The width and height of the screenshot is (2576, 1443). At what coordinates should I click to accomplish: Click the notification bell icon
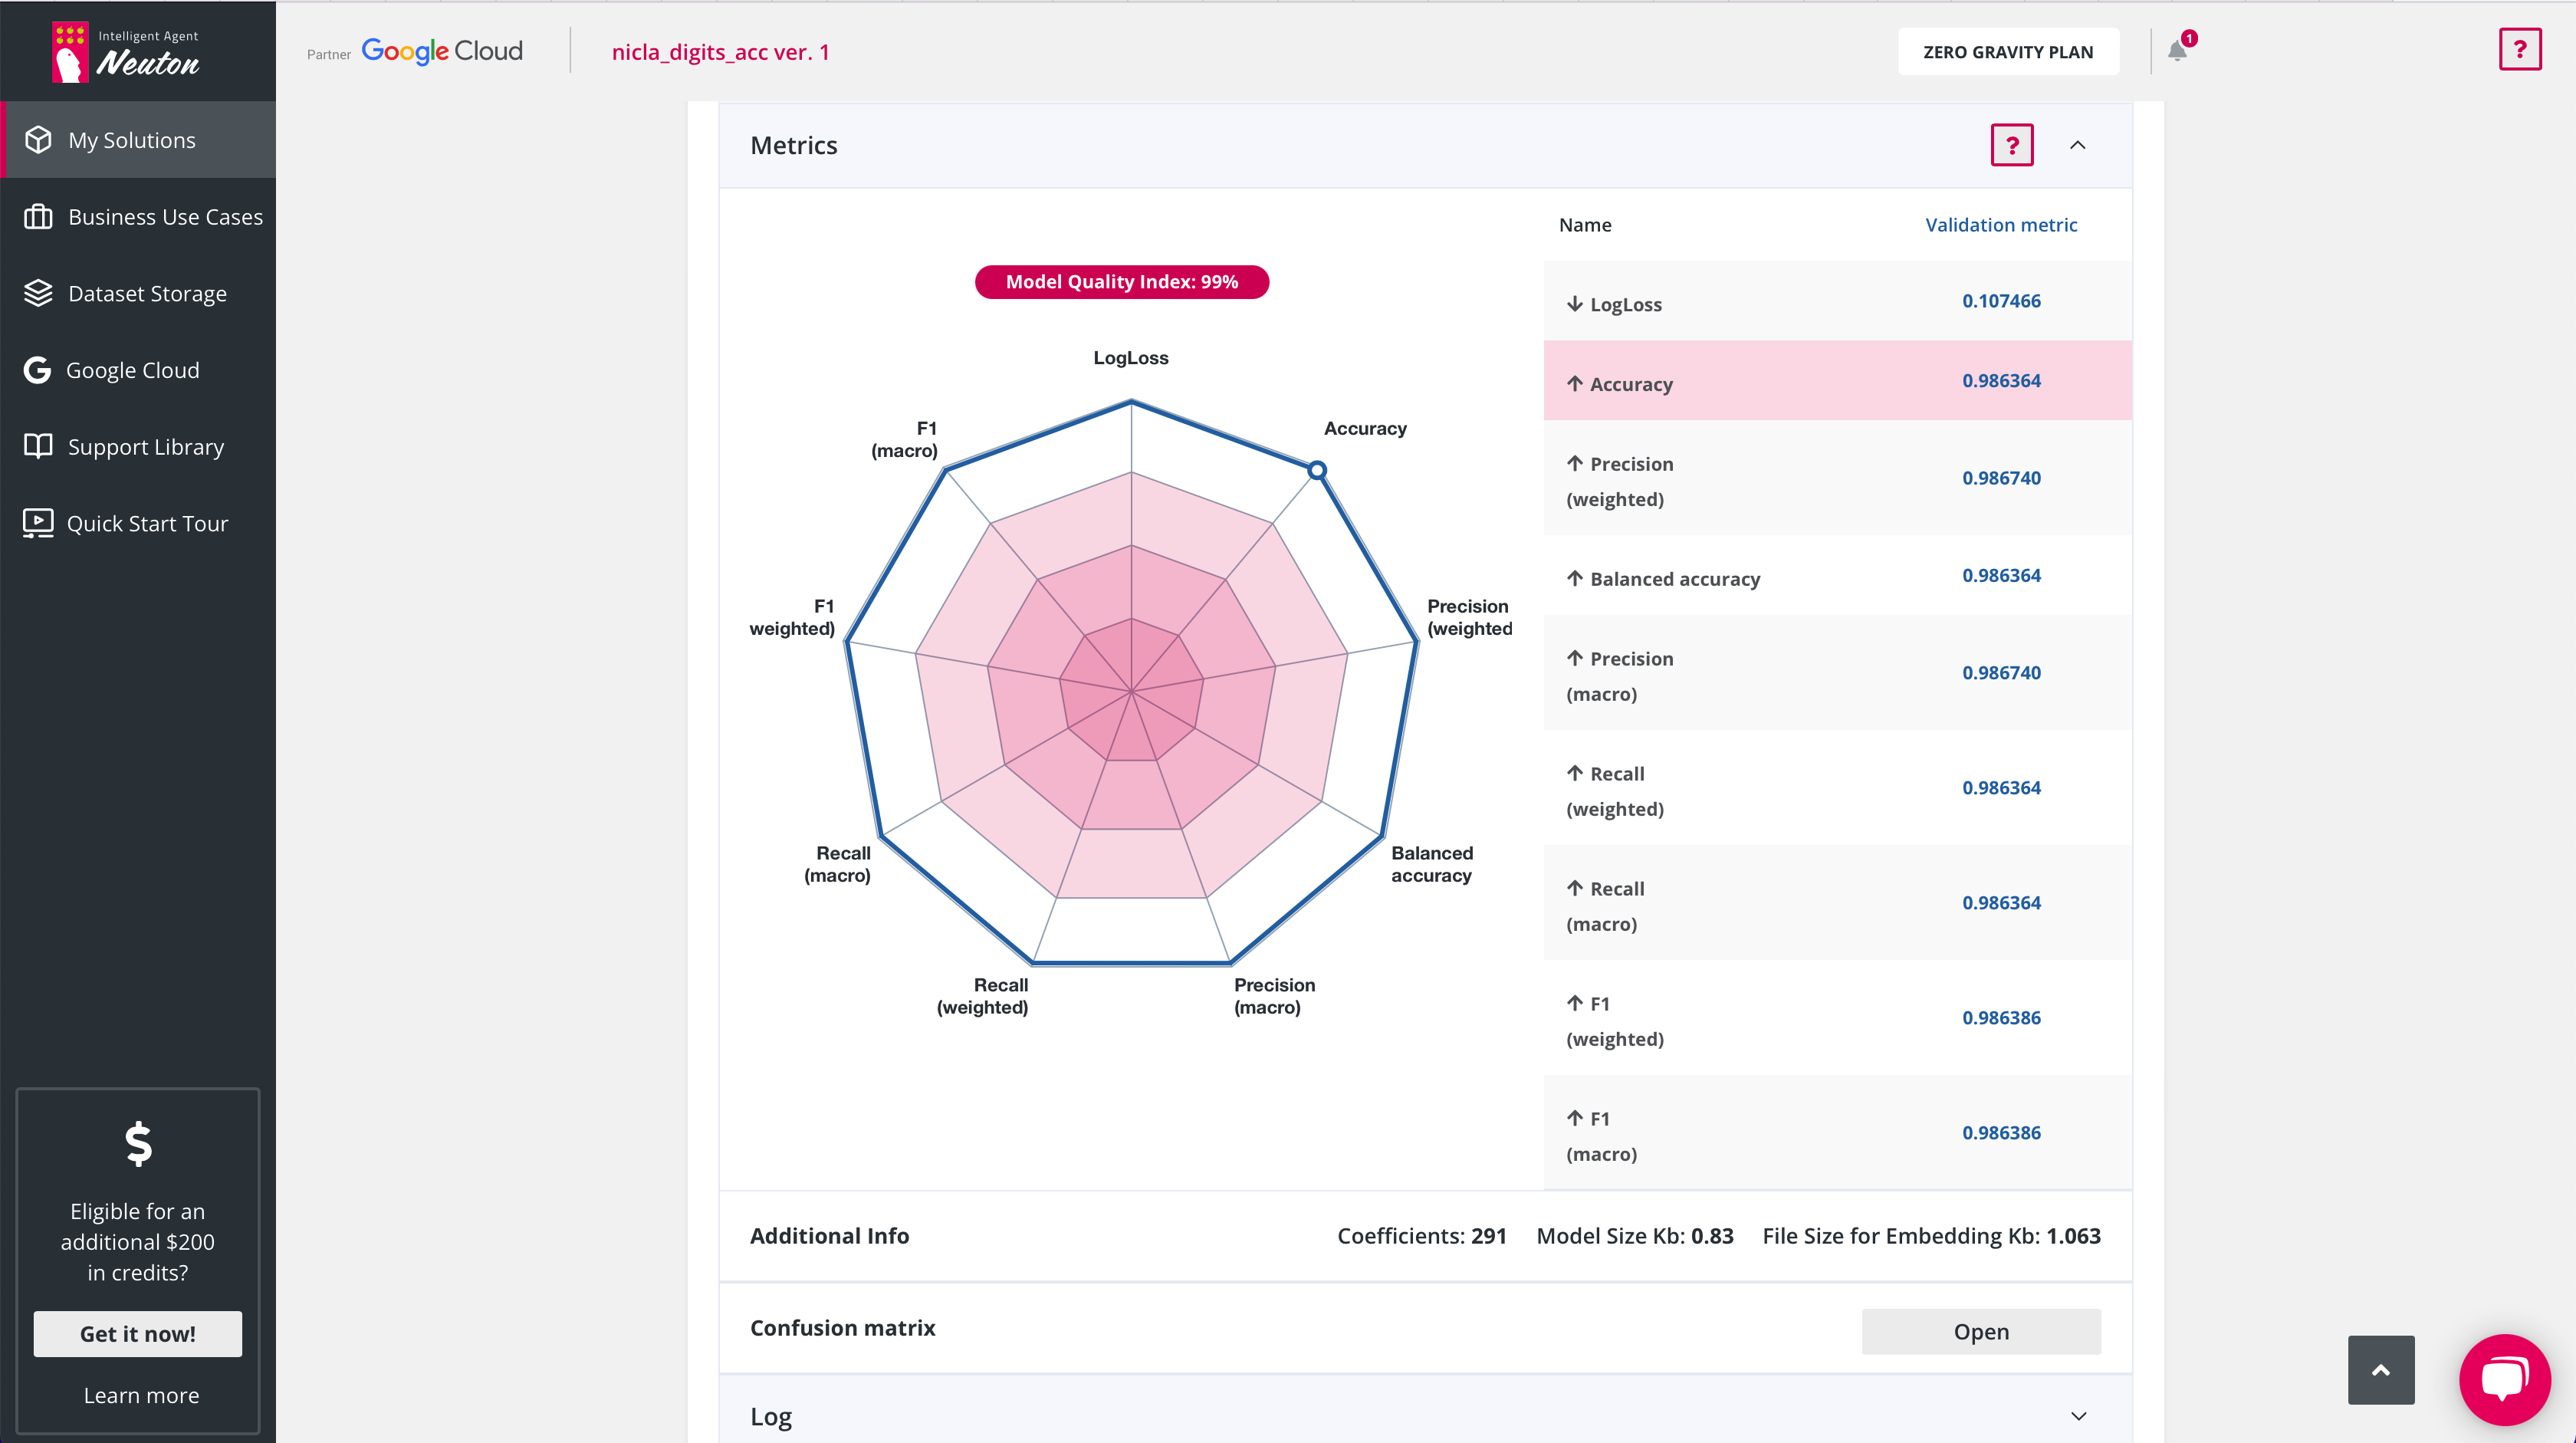click(x=2177, y=51)
